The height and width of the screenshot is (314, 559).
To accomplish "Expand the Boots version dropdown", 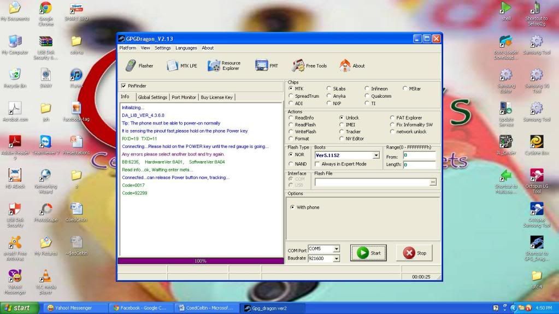I will pyautogui.click(x=375, y=156).
